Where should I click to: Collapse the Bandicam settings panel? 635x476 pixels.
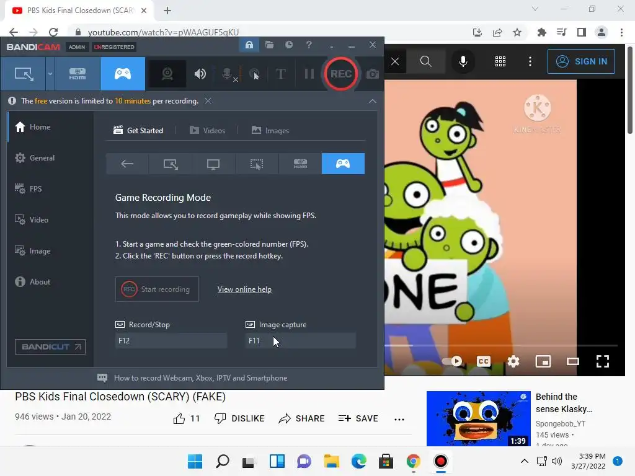pyautogui.click(x=373, y=101)
